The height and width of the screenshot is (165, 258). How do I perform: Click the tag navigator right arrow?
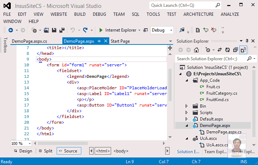167,151
